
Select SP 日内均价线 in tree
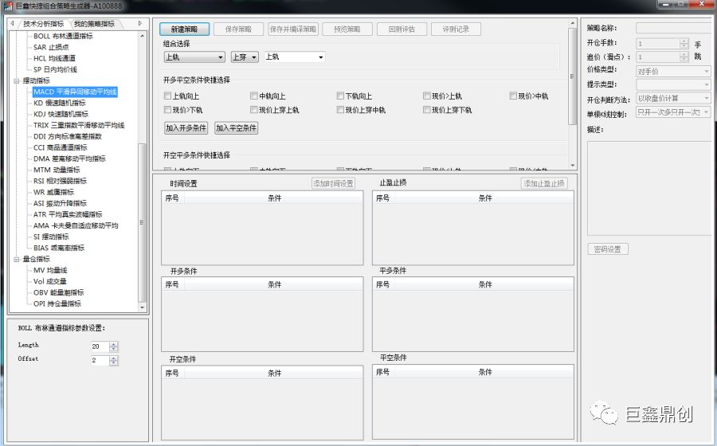coord(55,69)
